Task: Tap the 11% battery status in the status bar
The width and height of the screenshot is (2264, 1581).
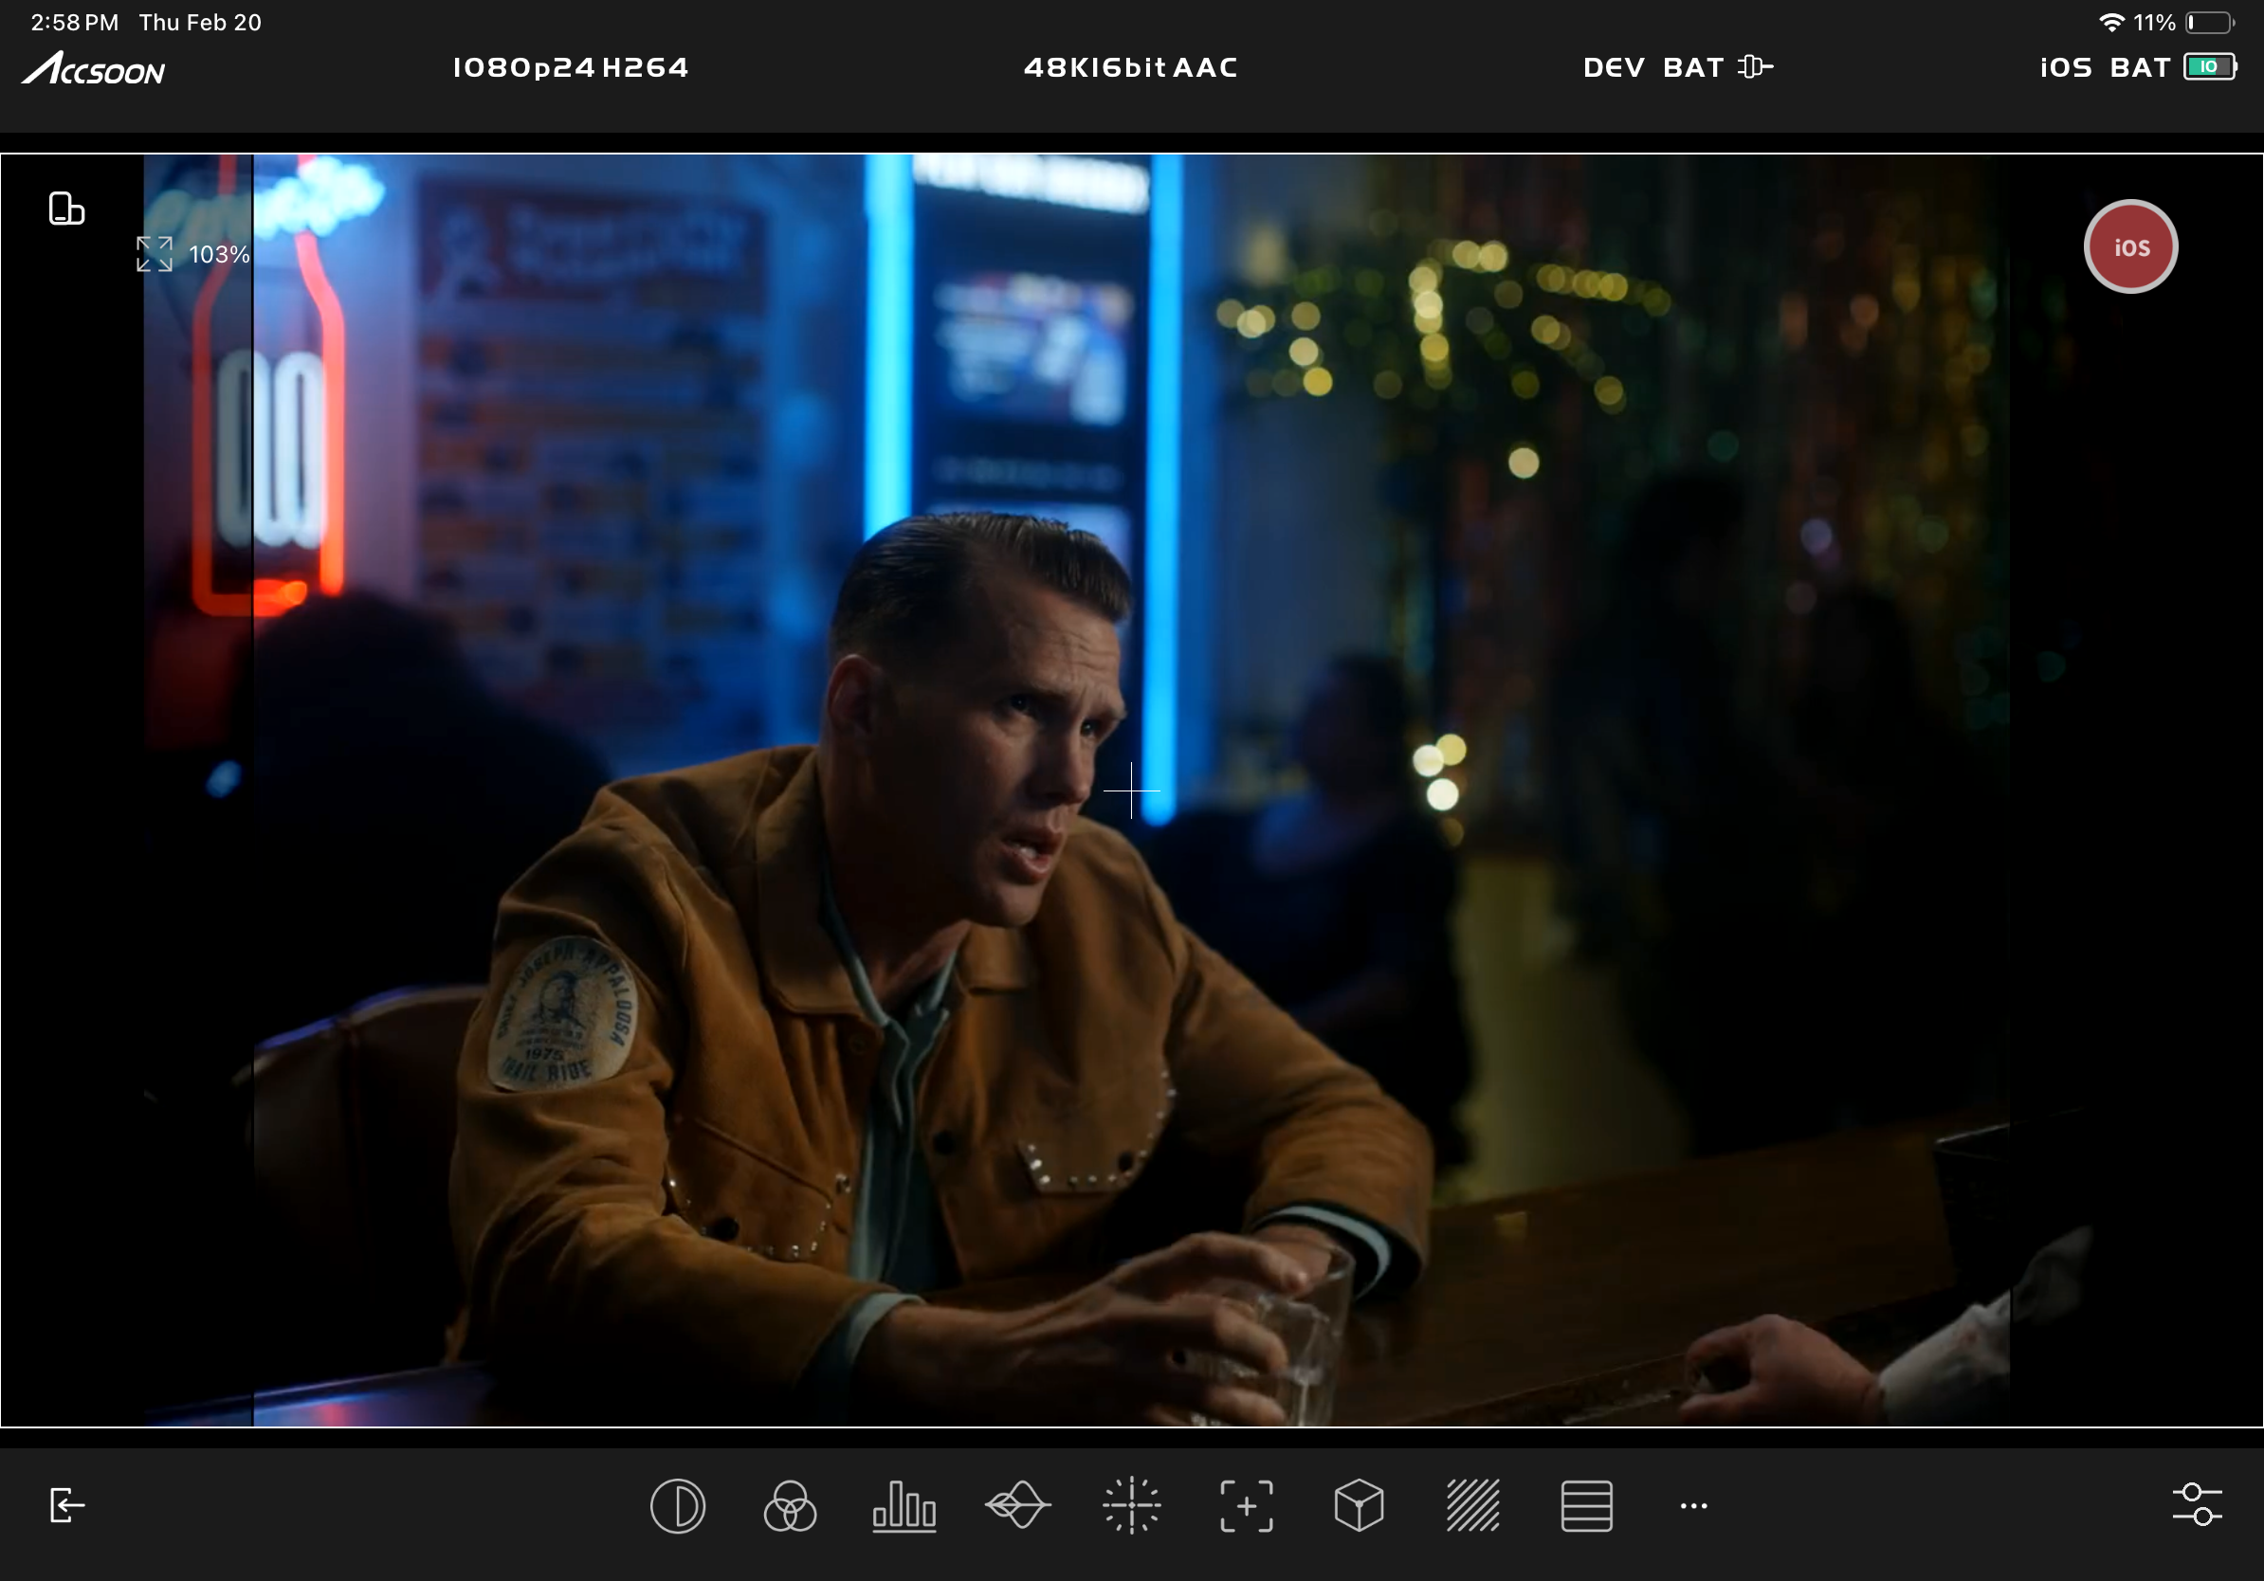Action: click(2182, 22)
